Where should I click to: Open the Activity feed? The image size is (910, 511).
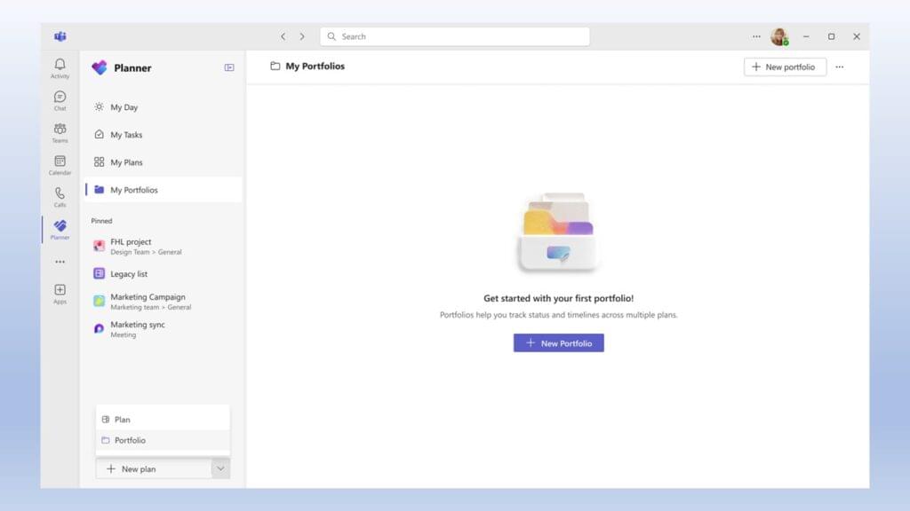[60, 67]
